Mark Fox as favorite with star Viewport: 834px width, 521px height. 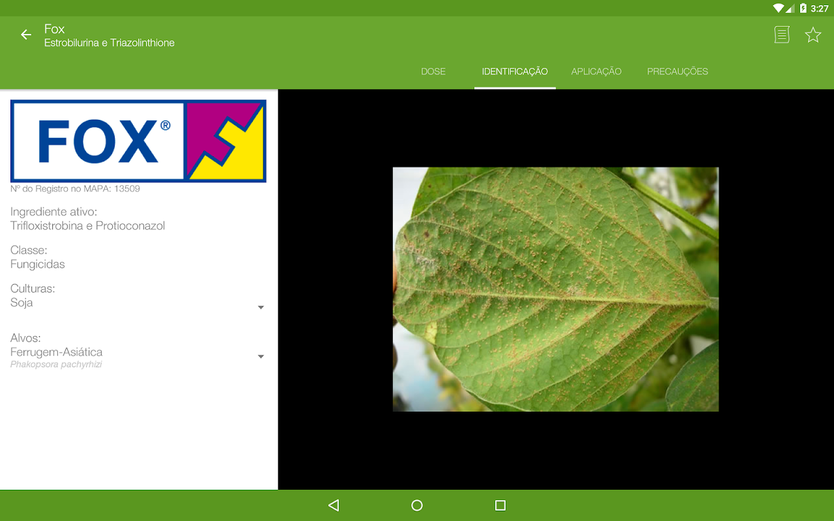813,35
